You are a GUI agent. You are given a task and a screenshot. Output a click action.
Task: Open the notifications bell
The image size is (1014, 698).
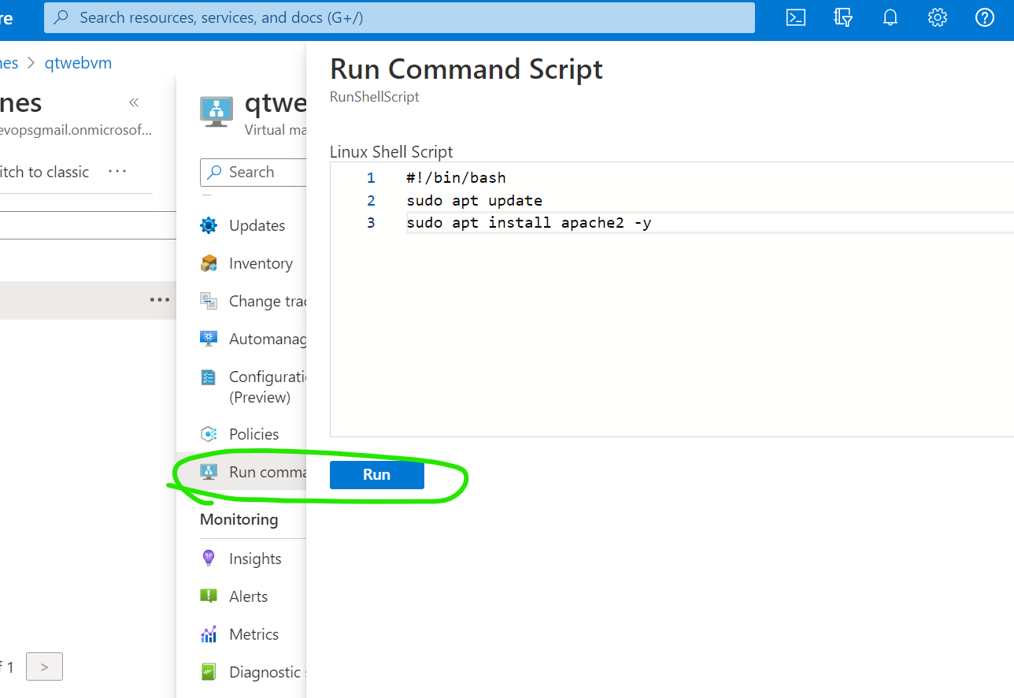pyautogui.click(x=890, y=17)
